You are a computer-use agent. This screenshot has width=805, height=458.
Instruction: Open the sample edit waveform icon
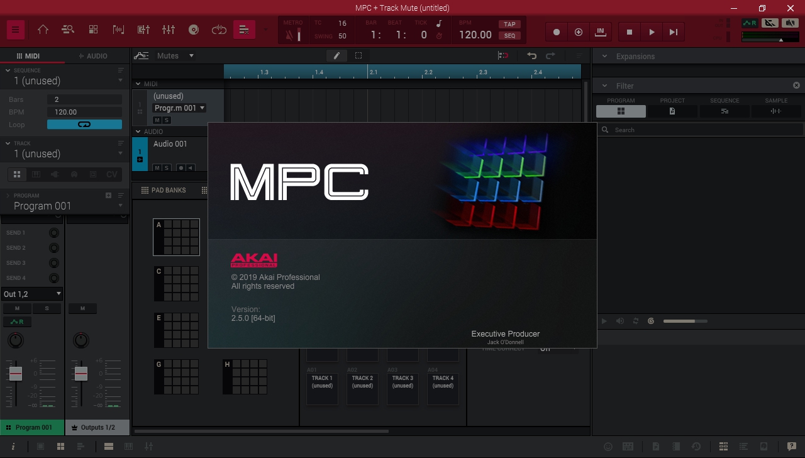pos(118,30)
